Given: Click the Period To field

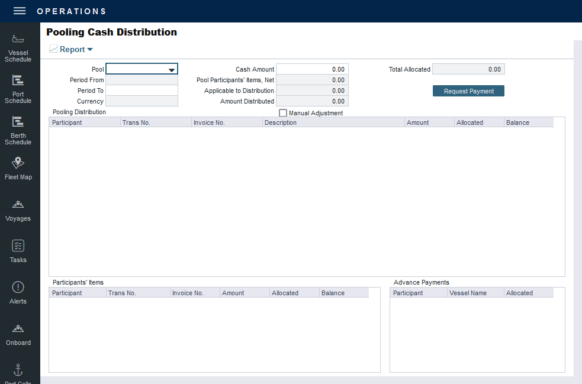Looking at the screenshot, I should coord(142,91).
